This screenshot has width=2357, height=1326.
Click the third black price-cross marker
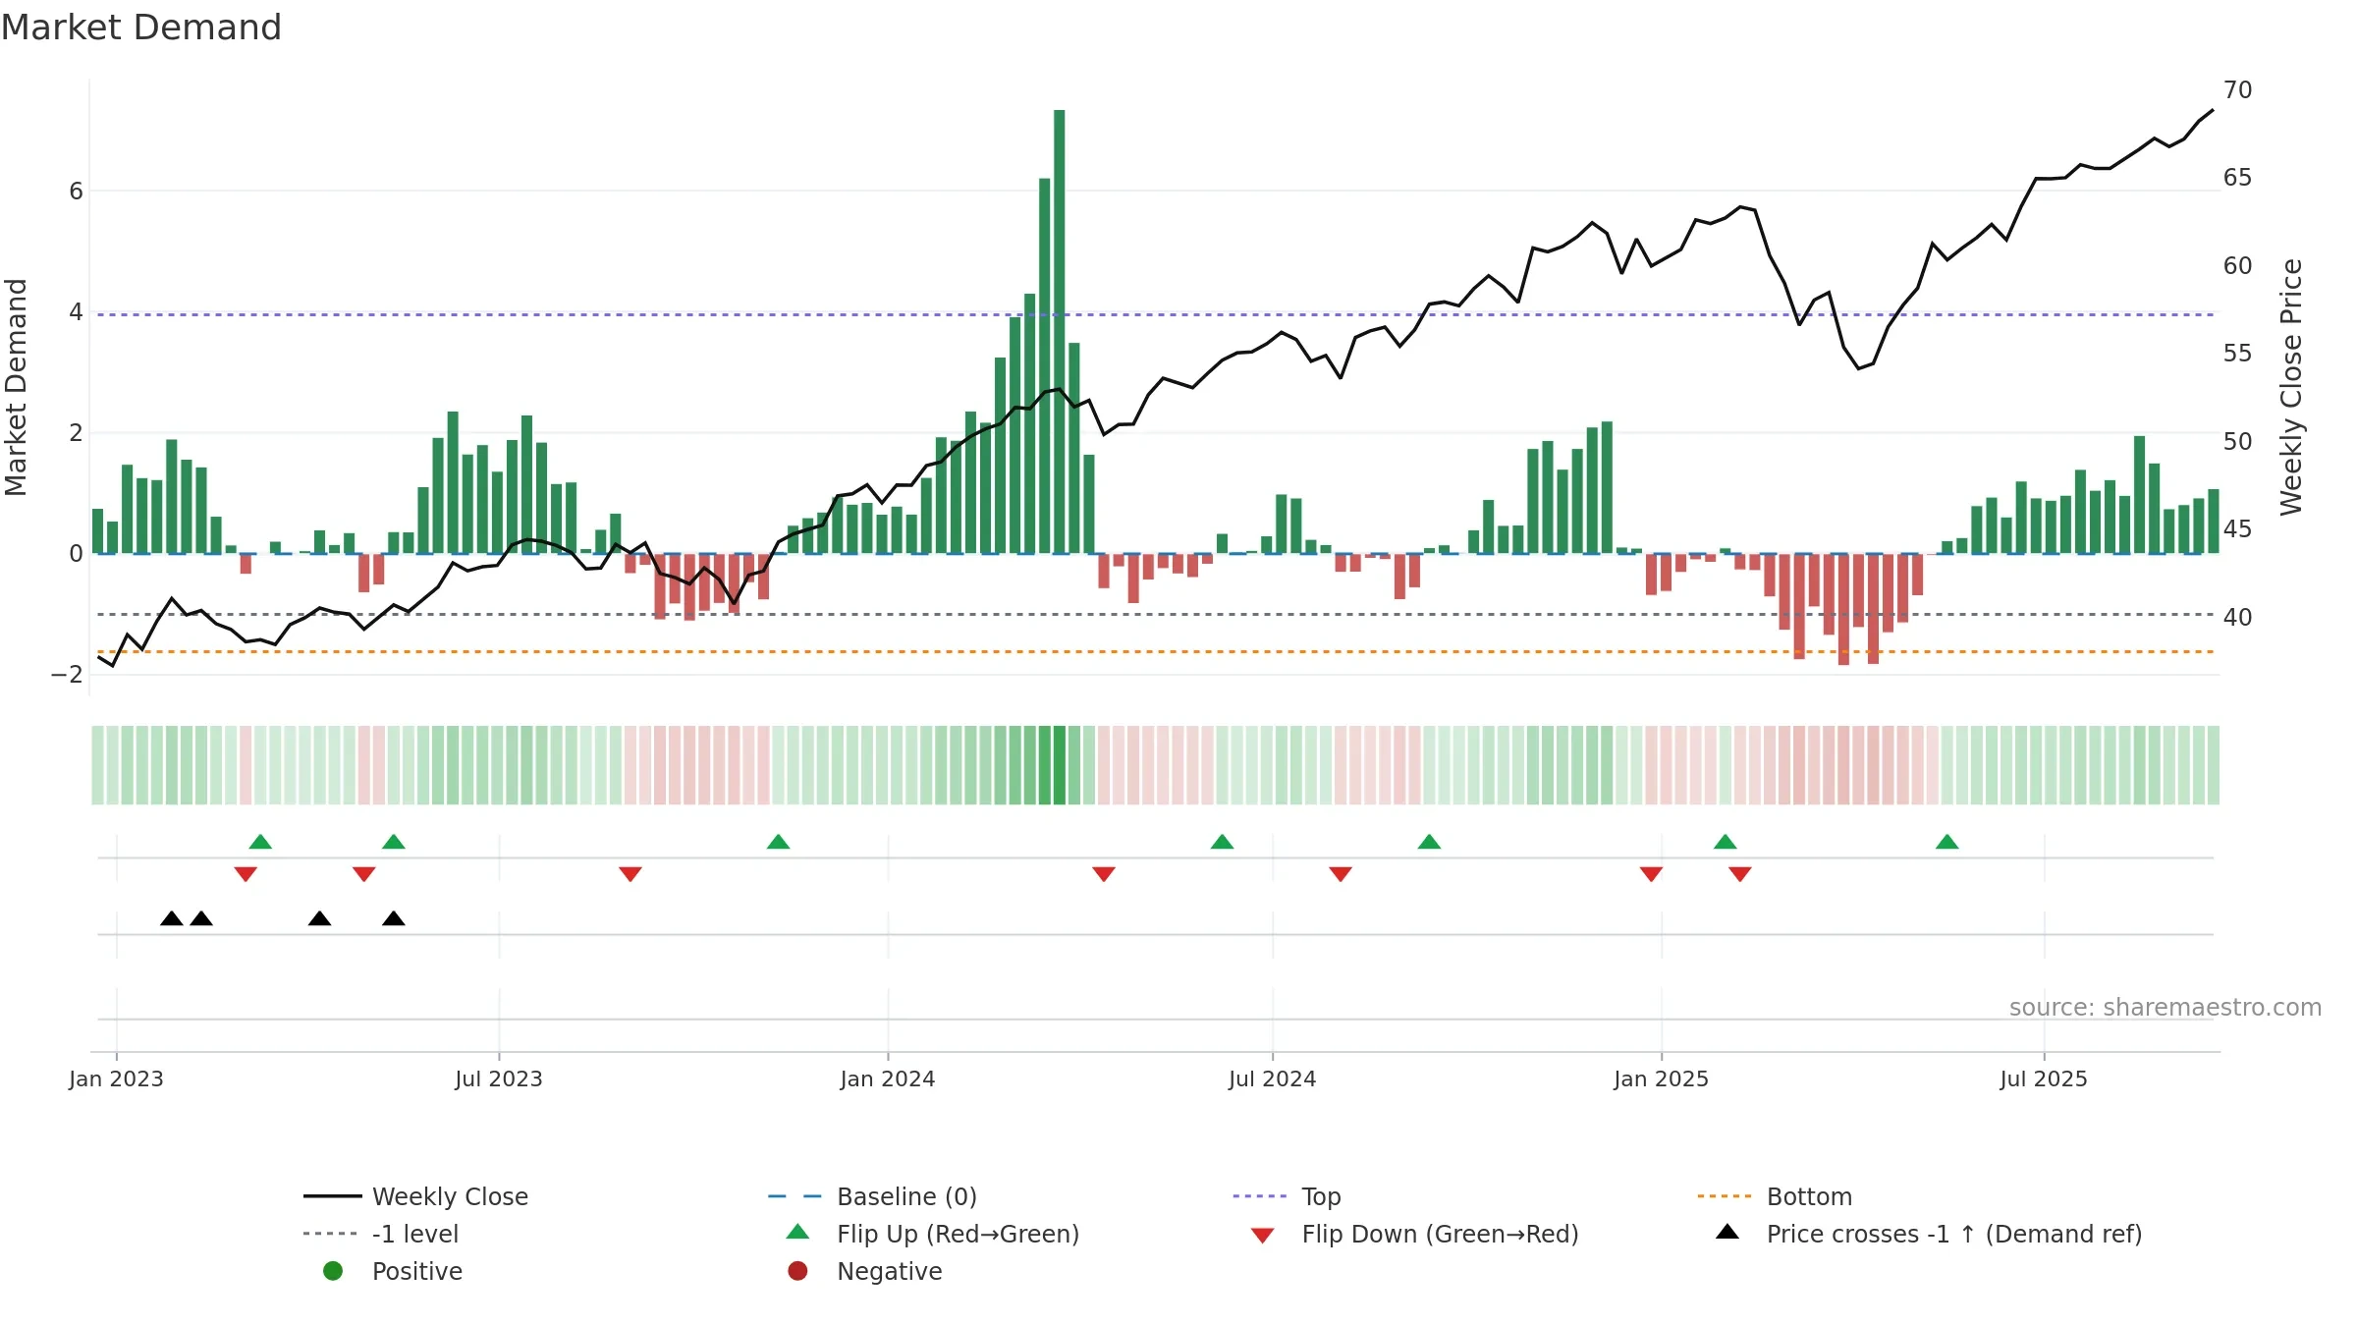pyautogui.click(x=319, y=918)
